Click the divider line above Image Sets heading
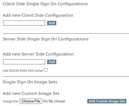The image size is (129, 106). [66, 77]
